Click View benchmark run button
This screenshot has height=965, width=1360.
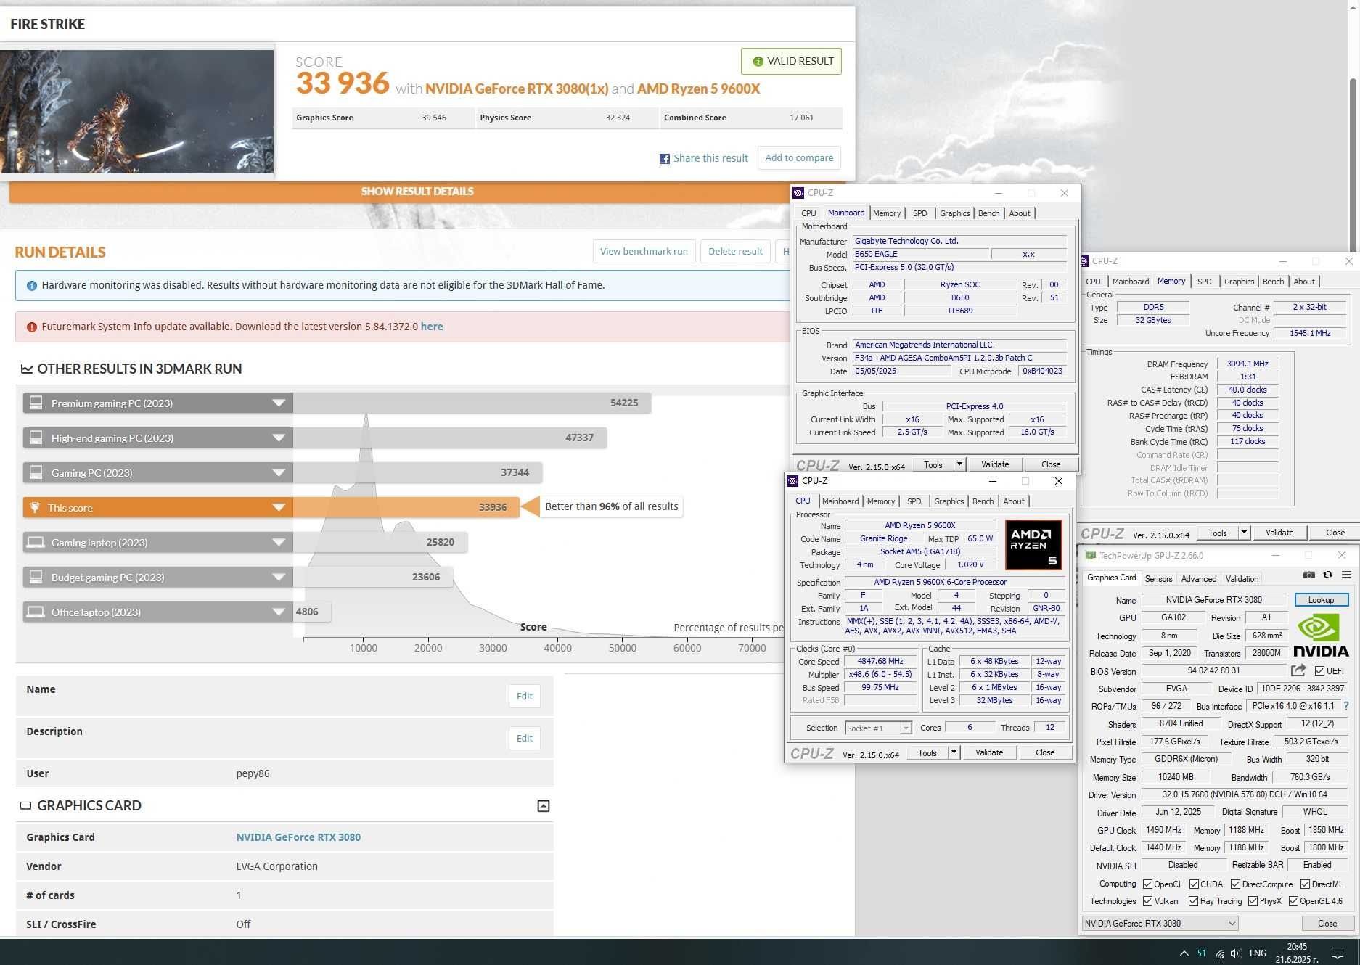pos(644,252)
